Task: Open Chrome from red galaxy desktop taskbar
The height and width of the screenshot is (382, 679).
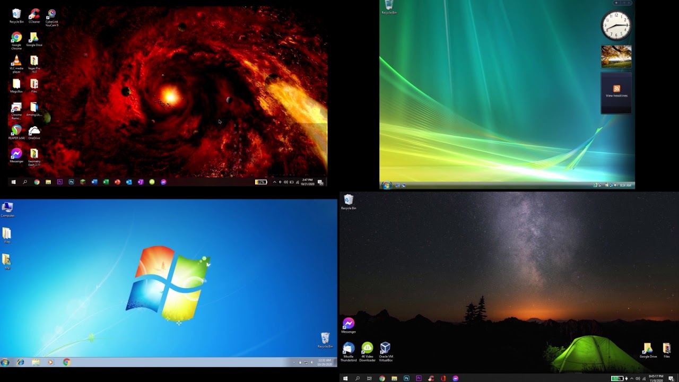Action: (x=37, y=182)
